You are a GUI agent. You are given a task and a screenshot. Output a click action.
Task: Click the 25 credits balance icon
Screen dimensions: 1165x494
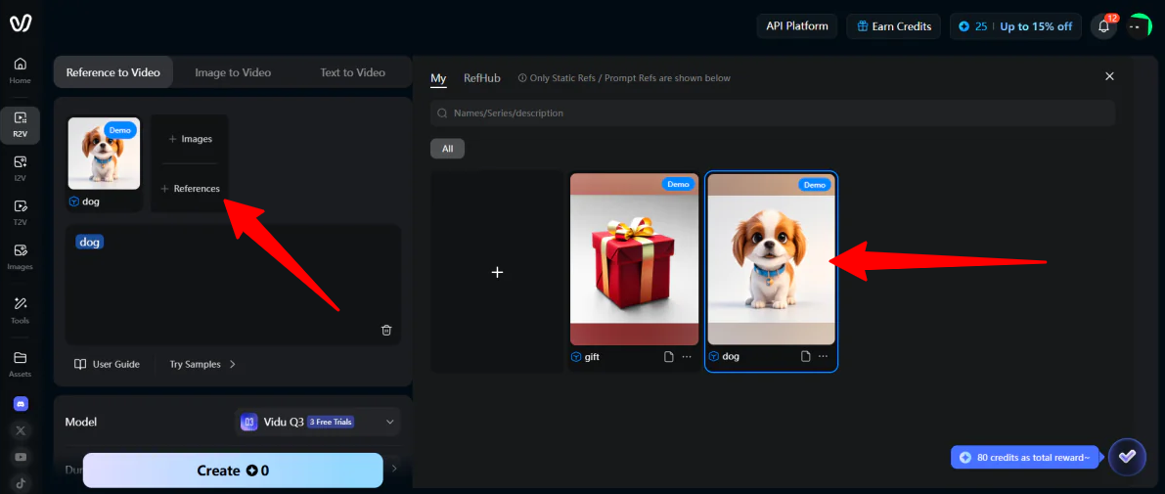963,26
